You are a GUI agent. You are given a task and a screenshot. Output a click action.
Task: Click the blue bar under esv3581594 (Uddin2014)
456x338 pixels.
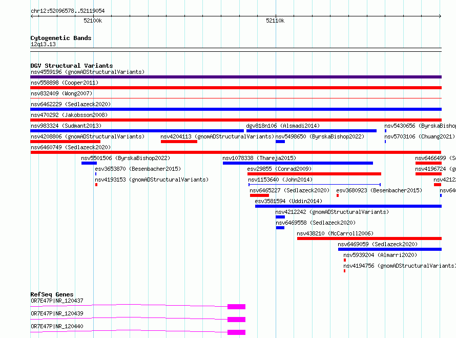coord(348,206)
